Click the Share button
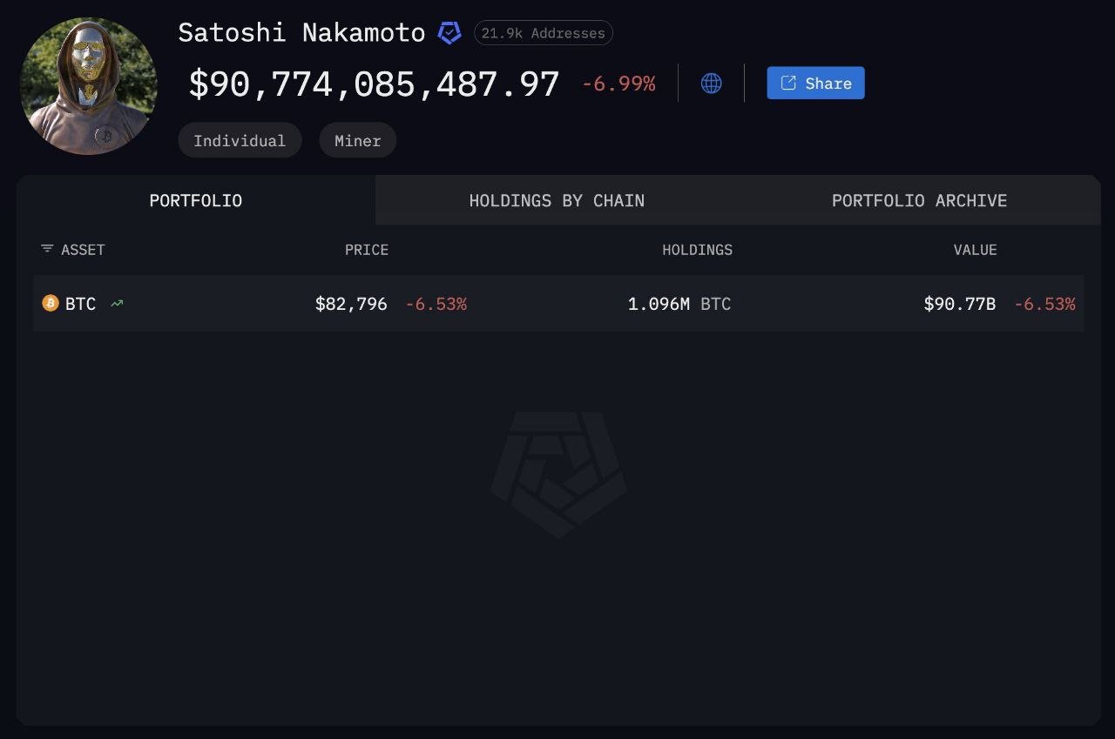Screen dimensions: 1115x739 coord(815,83)
